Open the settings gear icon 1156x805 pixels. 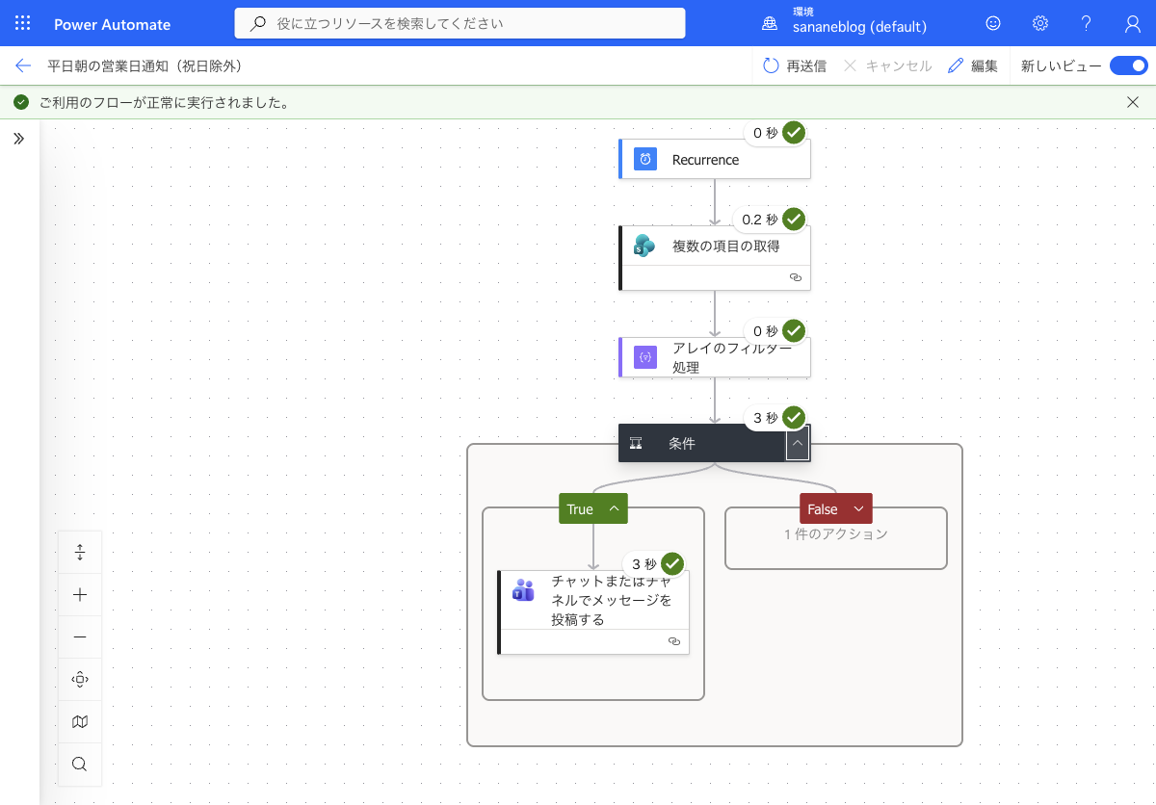point(1040,24)
